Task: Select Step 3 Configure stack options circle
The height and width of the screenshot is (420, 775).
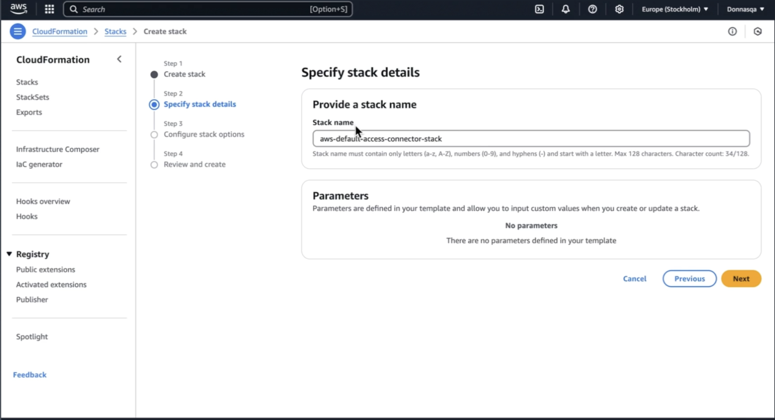Action: pyautogui.click(x=154, y=135)
